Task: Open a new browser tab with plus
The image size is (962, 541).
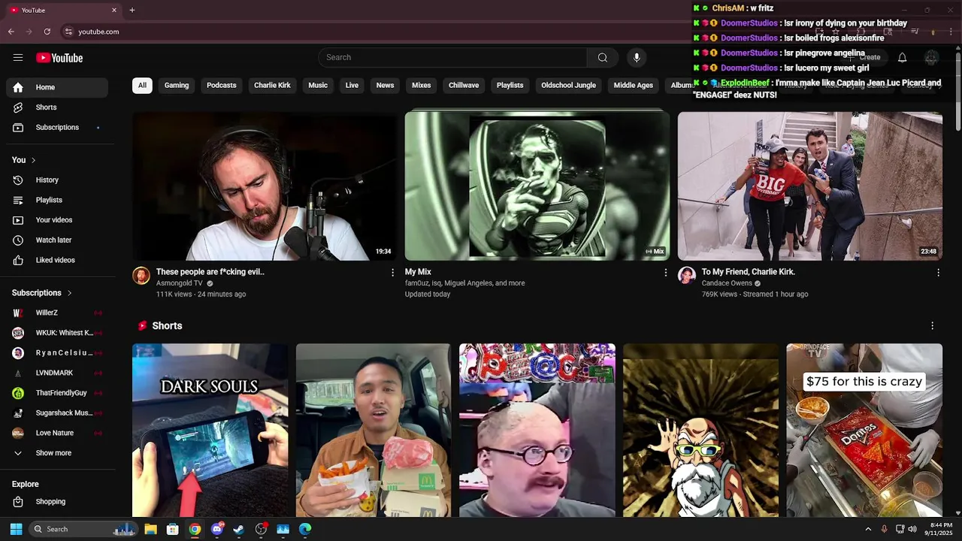Action: pos(132,10)
